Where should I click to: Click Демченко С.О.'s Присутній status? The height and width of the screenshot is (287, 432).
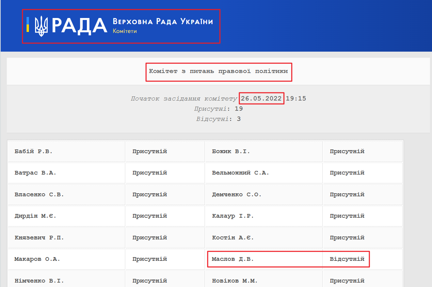tap(347, 194)
